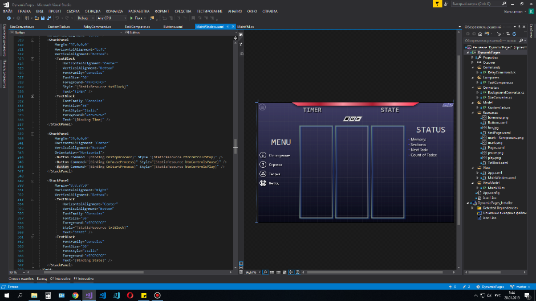Click the exit icon in the designer menu
Image resolution: width=536 pixels, height=301 pixels.
tap(263, 183)
